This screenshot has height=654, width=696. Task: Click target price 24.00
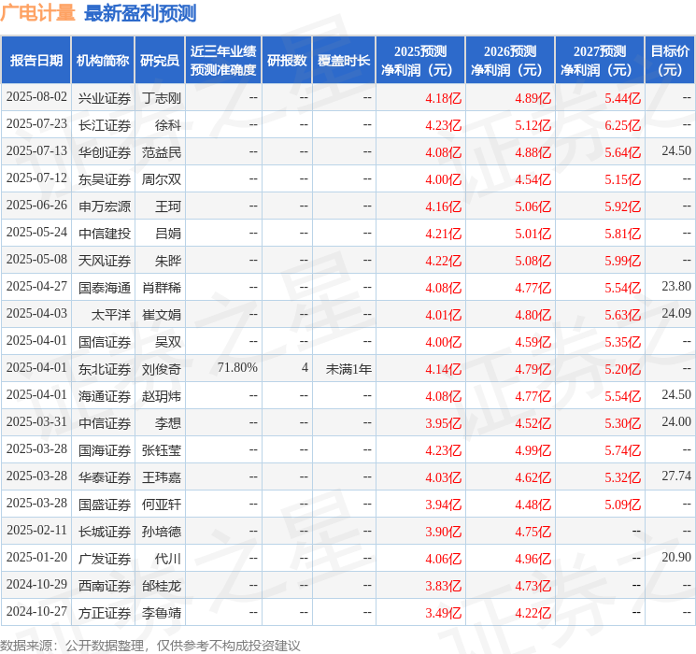676,421
